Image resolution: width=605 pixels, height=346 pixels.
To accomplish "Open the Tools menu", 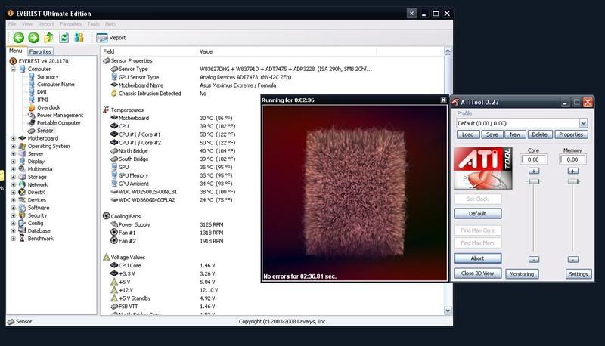I will [x=93, y=23].
